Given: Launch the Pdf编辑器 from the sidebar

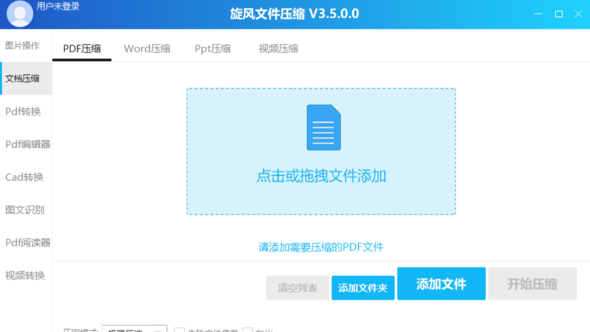Looking at the screenshot, I should [26, 144].
